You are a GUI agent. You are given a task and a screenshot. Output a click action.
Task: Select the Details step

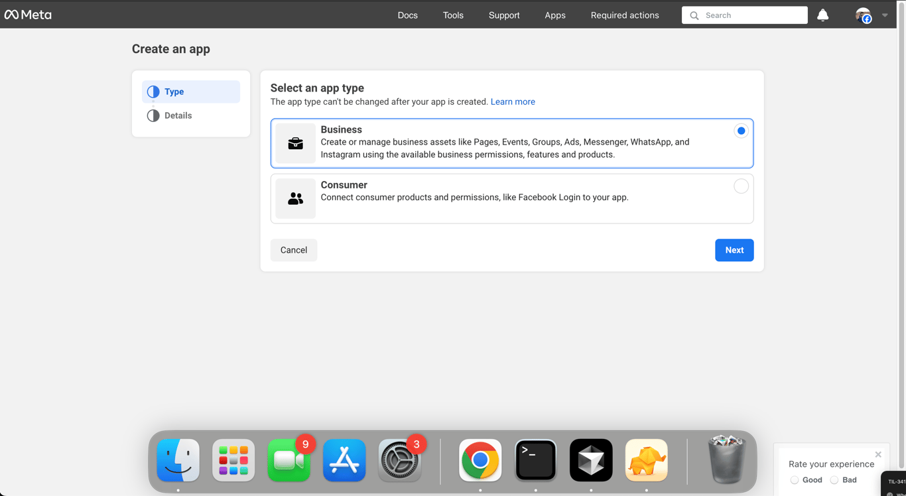(x=191, y=115)
